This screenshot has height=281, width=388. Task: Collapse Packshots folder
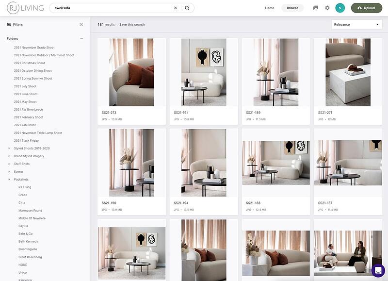(9, 179)
